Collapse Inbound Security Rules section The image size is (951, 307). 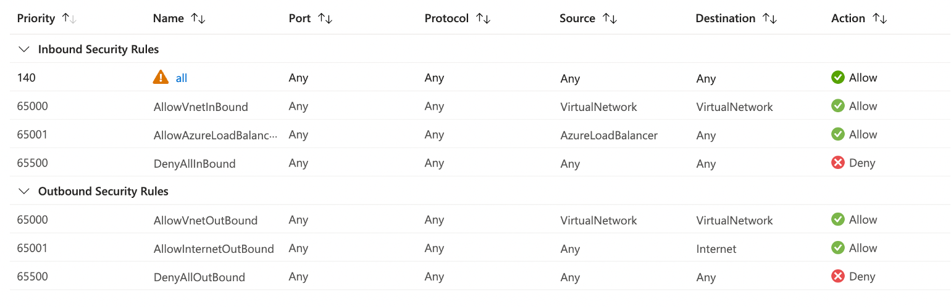click(24, 49)
